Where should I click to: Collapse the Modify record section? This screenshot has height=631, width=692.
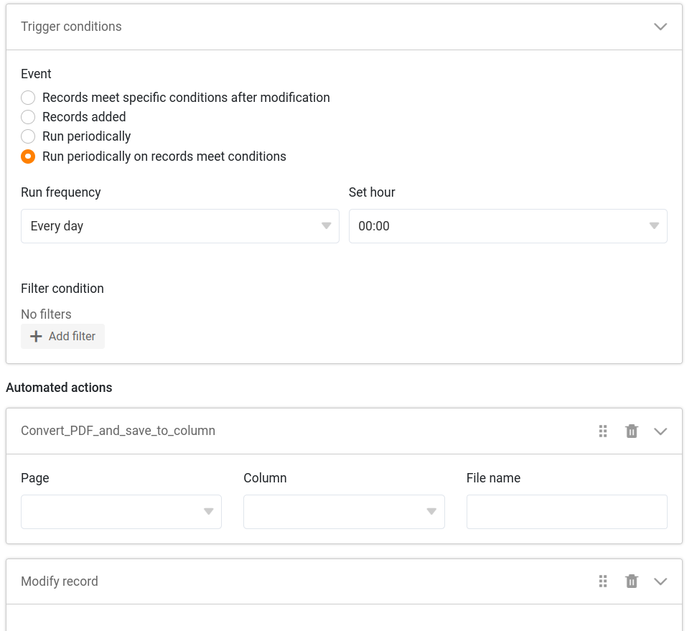pyautogui.click(x=660, y=581)
